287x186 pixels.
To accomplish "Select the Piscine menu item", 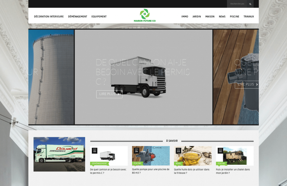I will tap(234, 17).
